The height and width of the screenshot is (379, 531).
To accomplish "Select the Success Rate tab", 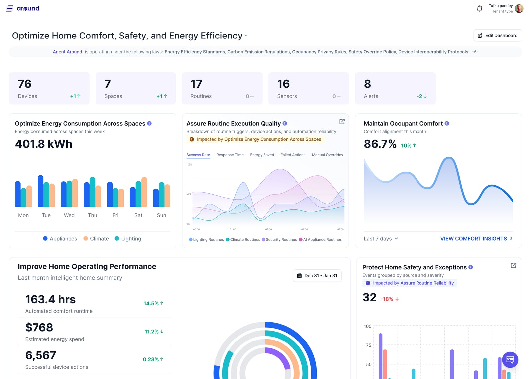I will pos(198,155).
